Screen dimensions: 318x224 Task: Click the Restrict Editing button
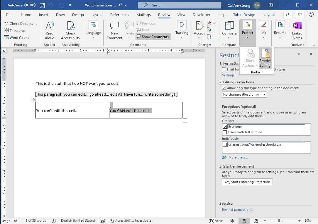click(x=265, y=58)
